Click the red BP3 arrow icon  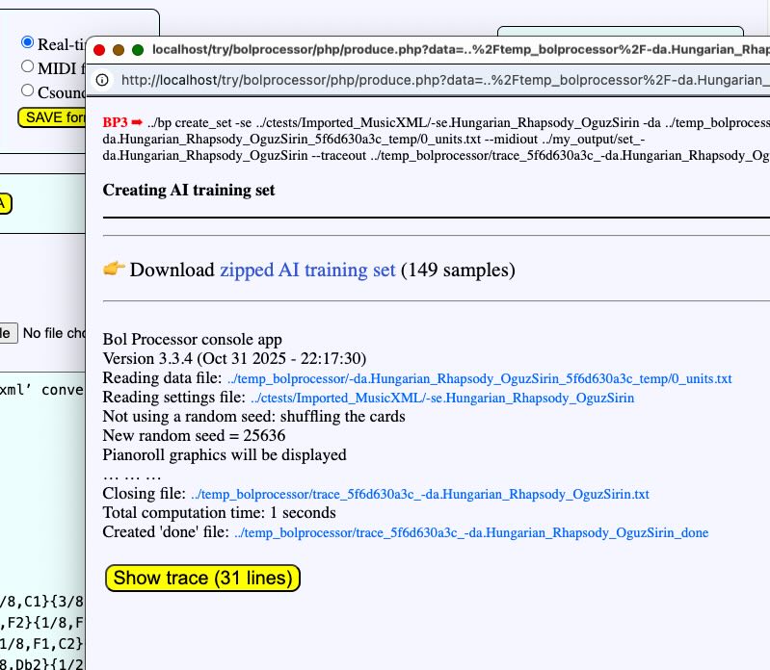[137, 122]
